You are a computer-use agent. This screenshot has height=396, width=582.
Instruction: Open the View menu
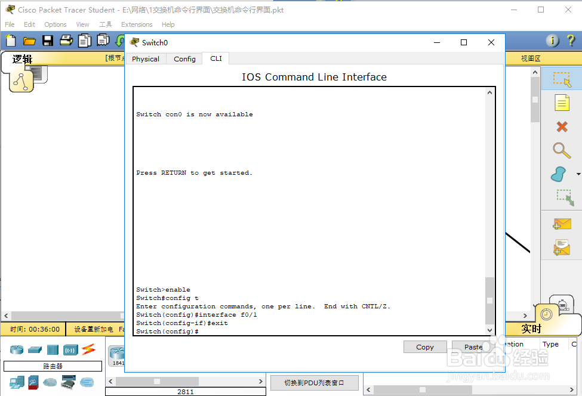(x=82, y=24)
